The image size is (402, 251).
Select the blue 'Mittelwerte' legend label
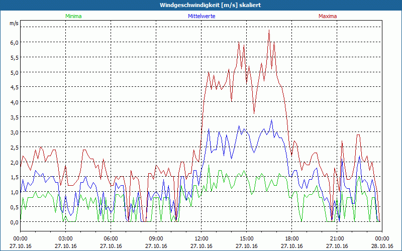(202, 16)
